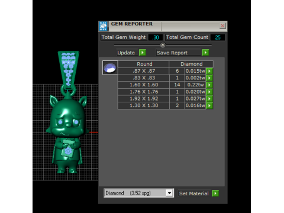Click the Total Gem Weight value .30
Screen dimensions: 284x213
click(156, 37)
